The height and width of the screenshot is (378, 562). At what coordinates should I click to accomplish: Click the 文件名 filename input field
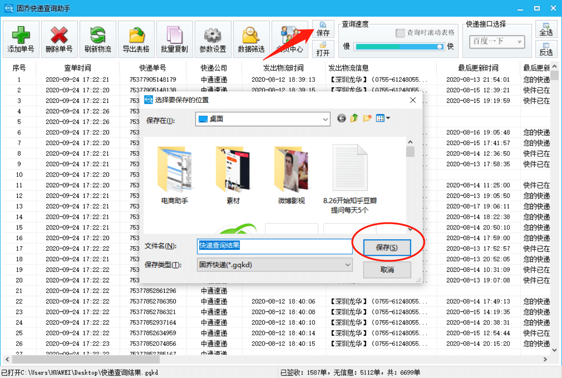(x=274, y=246)
